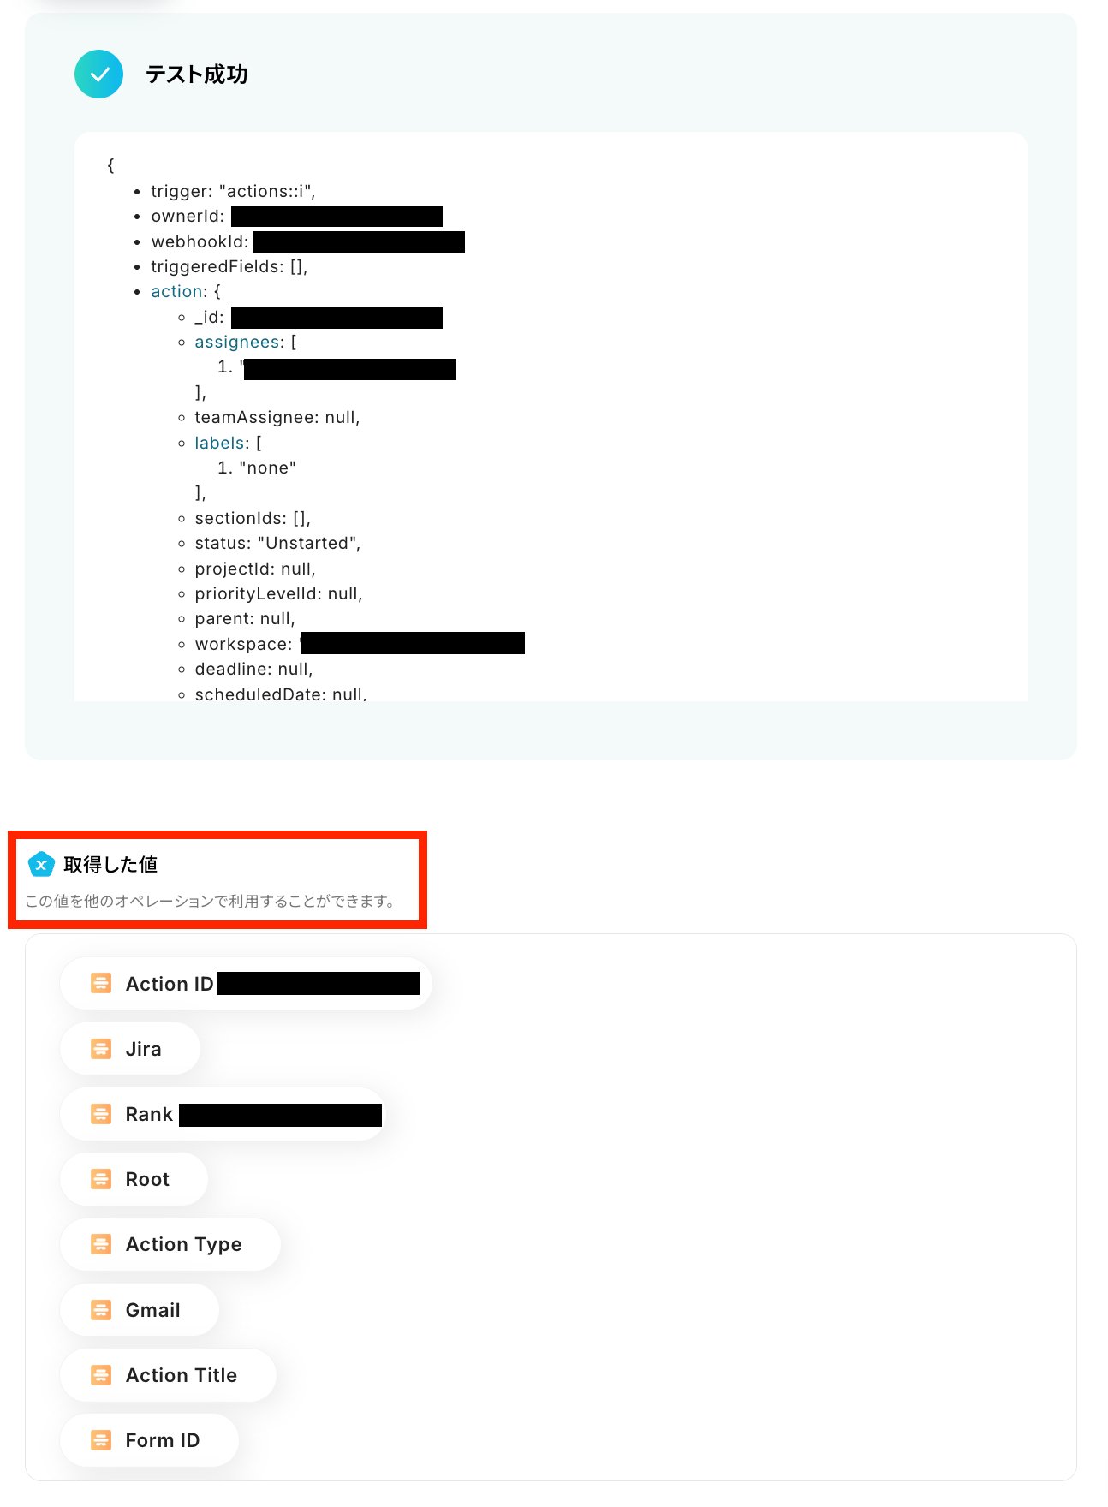Click the status "Unstarted" line in JSON
The width and height of the screenshot is (1108, 1507).
click(x=277, y=544)
